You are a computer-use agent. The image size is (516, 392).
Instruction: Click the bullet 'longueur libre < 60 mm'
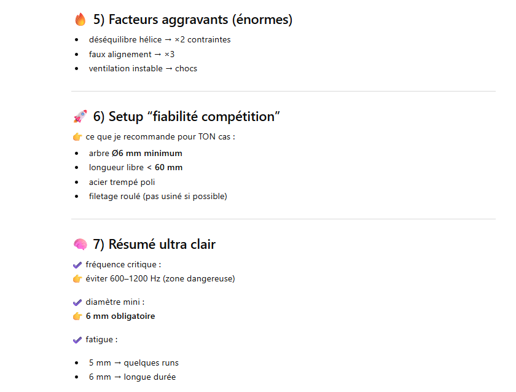point(135,167)
